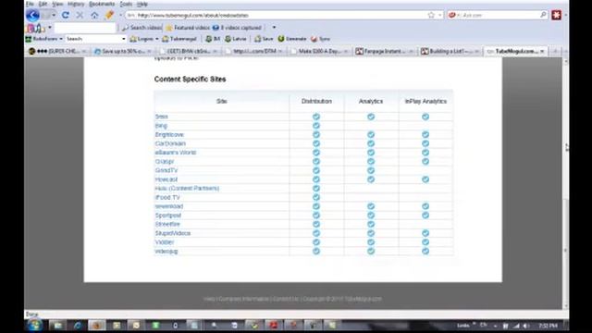592x333 pixels.
Task: Click the orange pencil toolbar icon
Action: (109, 15)
